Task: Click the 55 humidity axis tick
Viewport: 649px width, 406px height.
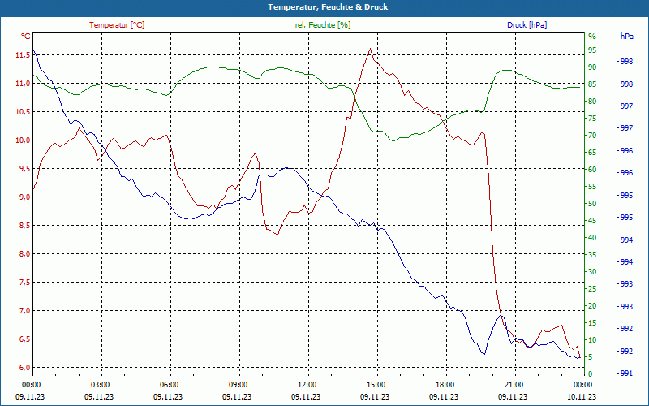Action: pyautogui.click(x=592, y=187)
